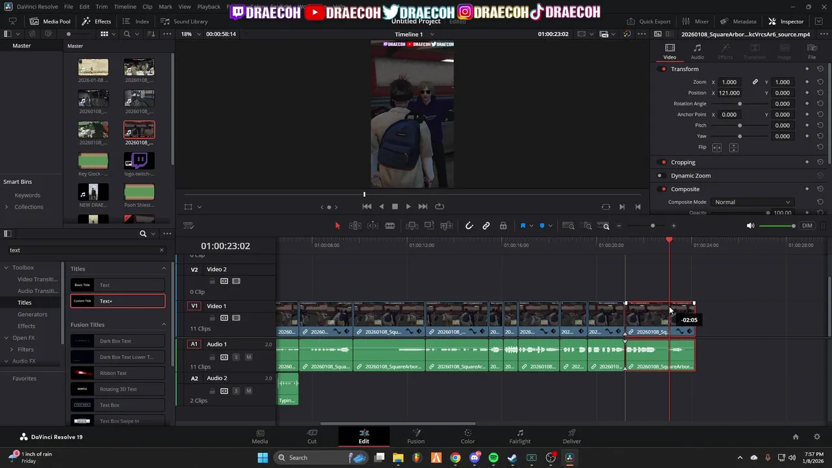Switch to the Fairlight page
The image size is (832, 468).
520,436
